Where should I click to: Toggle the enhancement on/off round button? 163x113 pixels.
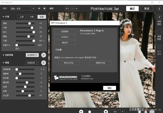click(43, 63)
